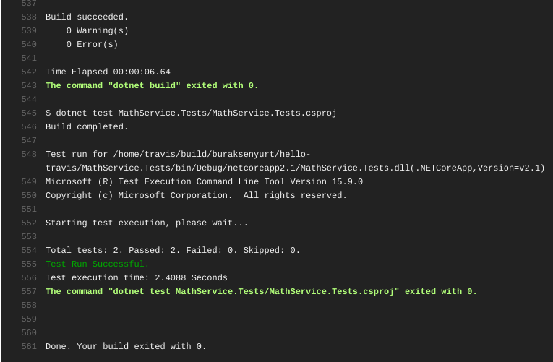The image size is (553, 362).
Task: Select line number 550 beside the Copyright line
Action: click(29, 195)
